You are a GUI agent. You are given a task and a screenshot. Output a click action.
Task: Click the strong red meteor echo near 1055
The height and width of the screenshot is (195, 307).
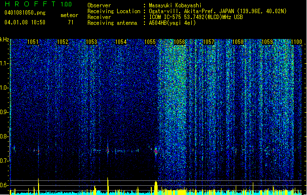point(156,151)
